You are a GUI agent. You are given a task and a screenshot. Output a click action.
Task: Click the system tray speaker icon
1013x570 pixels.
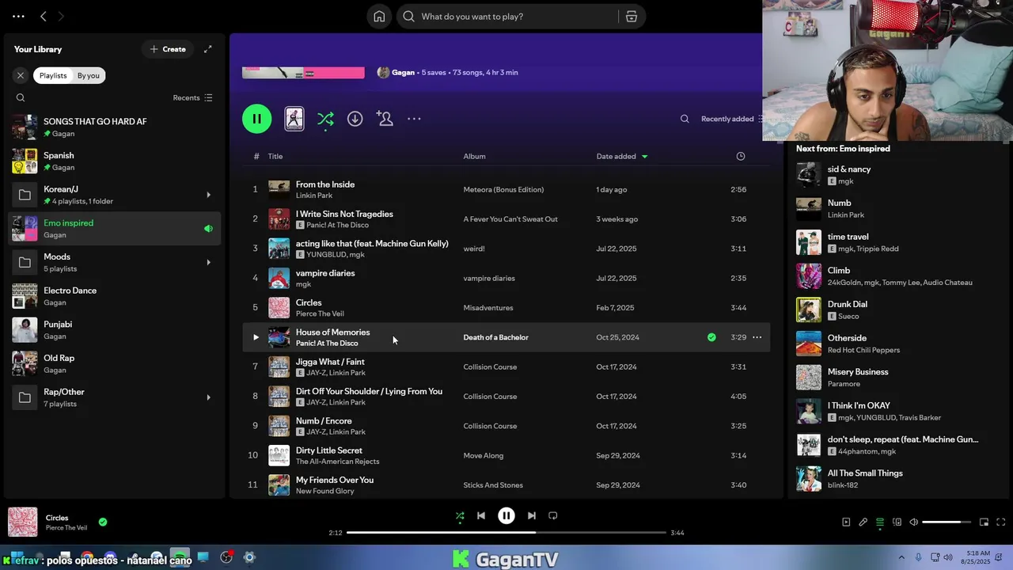[x=948, y=557]
